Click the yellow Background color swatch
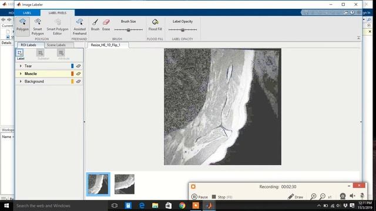This screenshot has width=376, height=211. tap(72, 81)
